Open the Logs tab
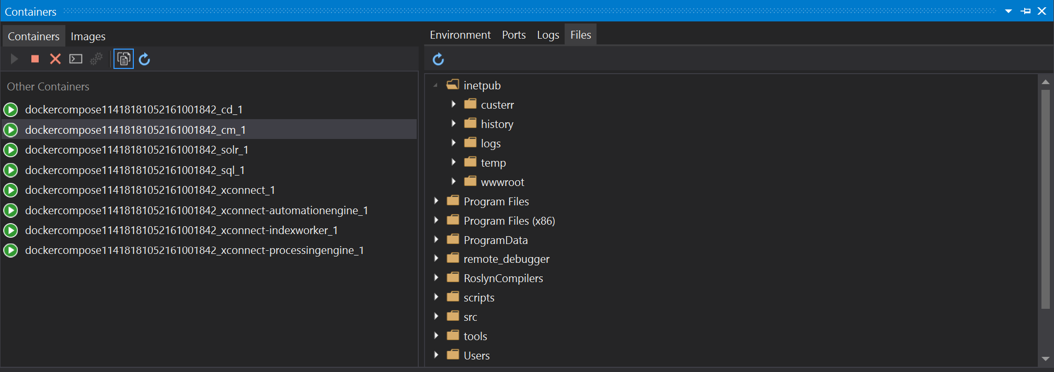The height and width of the screenshot is (372, 1054). click(547, 35)
